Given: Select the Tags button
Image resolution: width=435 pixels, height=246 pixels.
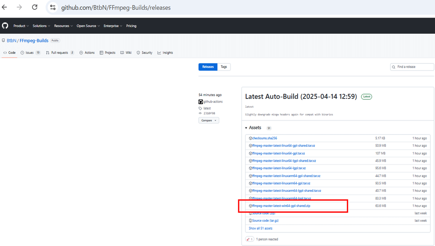Looking at the screenshot, I should pos(224,67).
